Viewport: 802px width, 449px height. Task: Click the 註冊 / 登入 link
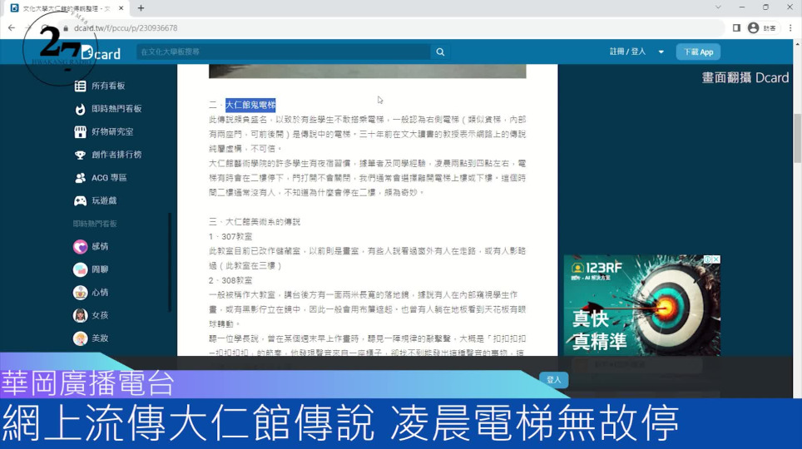tap(627, 52)
